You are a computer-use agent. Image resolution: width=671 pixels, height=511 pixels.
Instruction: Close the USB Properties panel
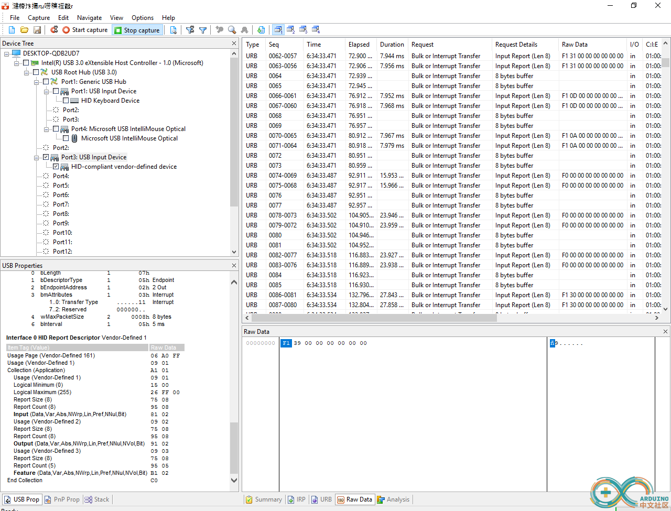pos(234,266)
